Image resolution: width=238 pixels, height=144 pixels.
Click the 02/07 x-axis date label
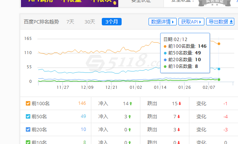pos(209,87)
